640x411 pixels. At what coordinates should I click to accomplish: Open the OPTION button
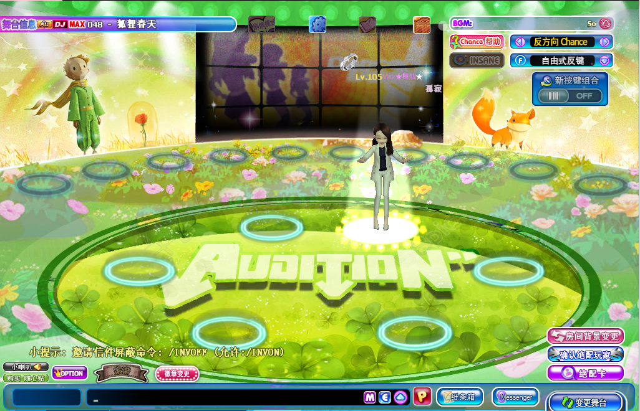(x=70, y=373)
